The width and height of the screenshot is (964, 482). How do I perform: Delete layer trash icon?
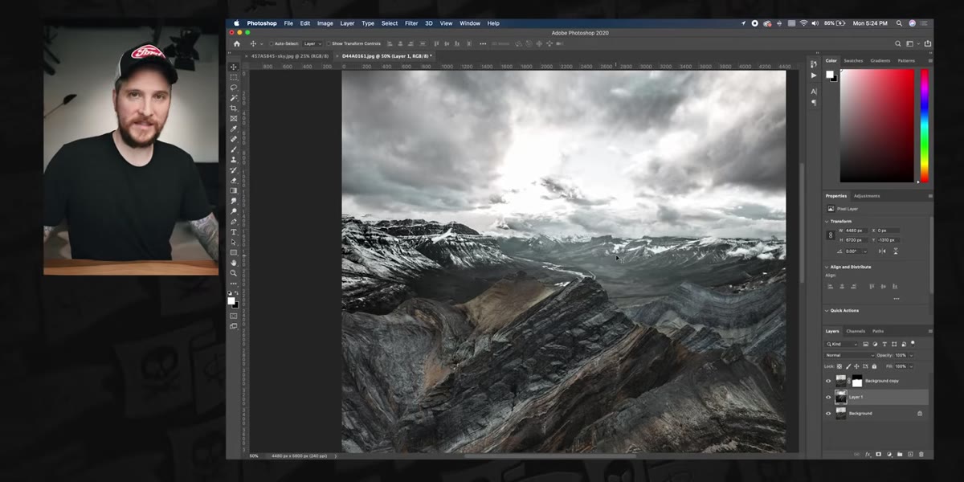tap(921, 455)
